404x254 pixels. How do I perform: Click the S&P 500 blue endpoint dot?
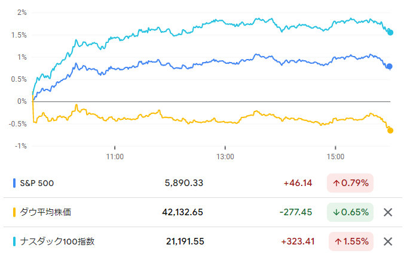390,66
